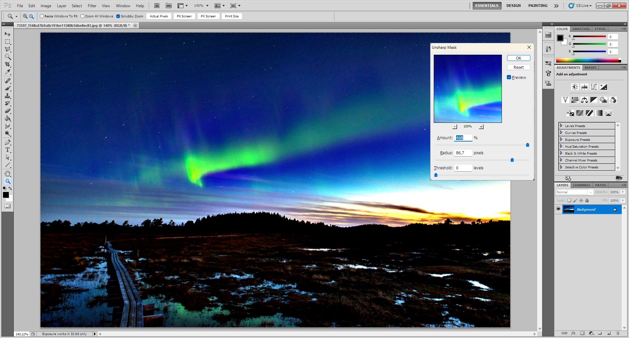
Task: Select the Horizontal Type tool
Action: tap(8, 150)
